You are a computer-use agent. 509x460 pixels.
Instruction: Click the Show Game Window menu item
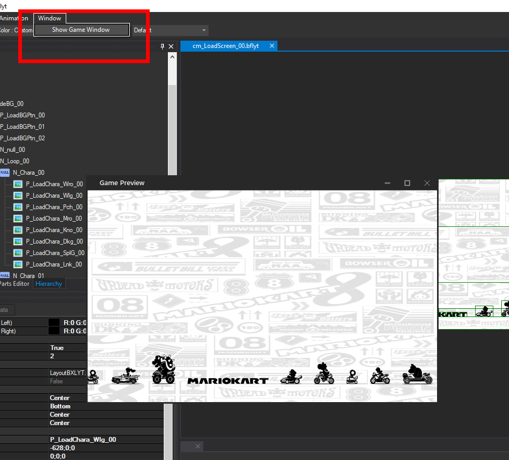[81, 30]
